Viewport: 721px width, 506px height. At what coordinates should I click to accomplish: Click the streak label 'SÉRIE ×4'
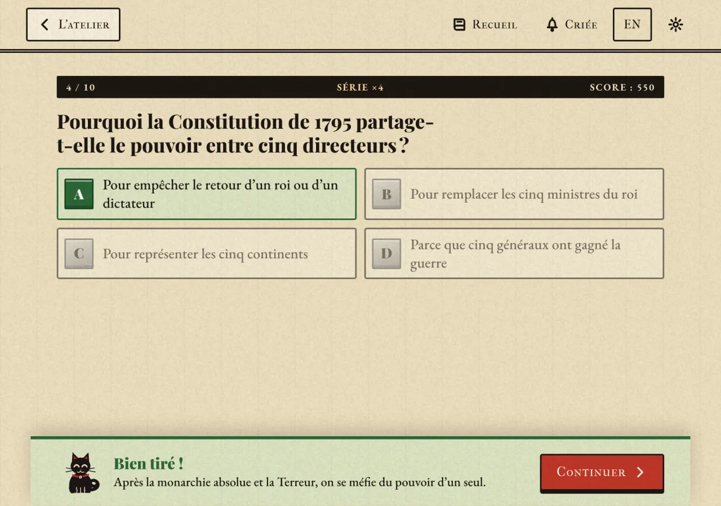point(360,87)
